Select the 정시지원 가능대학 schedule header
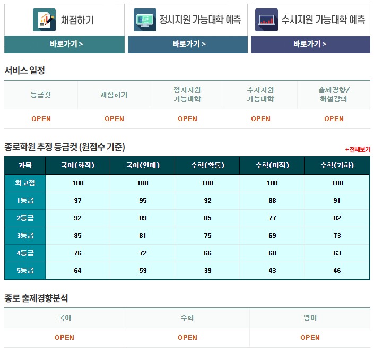This screenshot has width=374, height=352. 187,95
